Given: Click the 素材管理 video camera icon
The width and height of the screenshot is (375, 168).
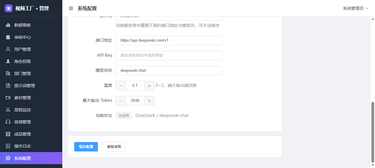Looking at the screenshot, I should click(x=8, y=98).
